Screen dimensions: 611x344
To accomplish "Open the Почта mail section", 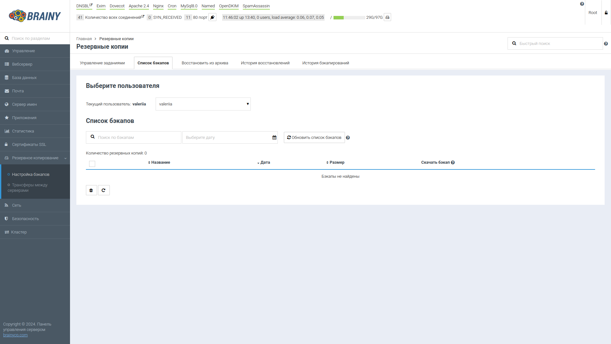I will coord(18,91).
